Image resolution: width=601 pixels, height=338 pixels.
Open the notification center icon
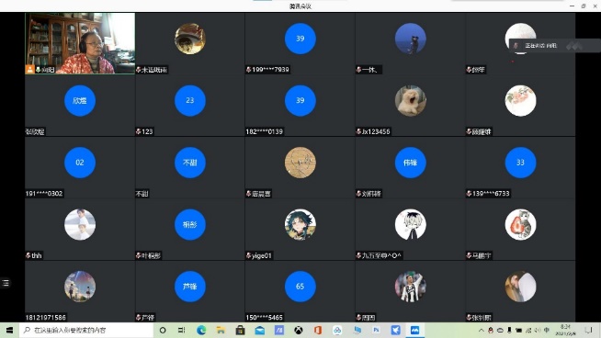click(588, 330)
